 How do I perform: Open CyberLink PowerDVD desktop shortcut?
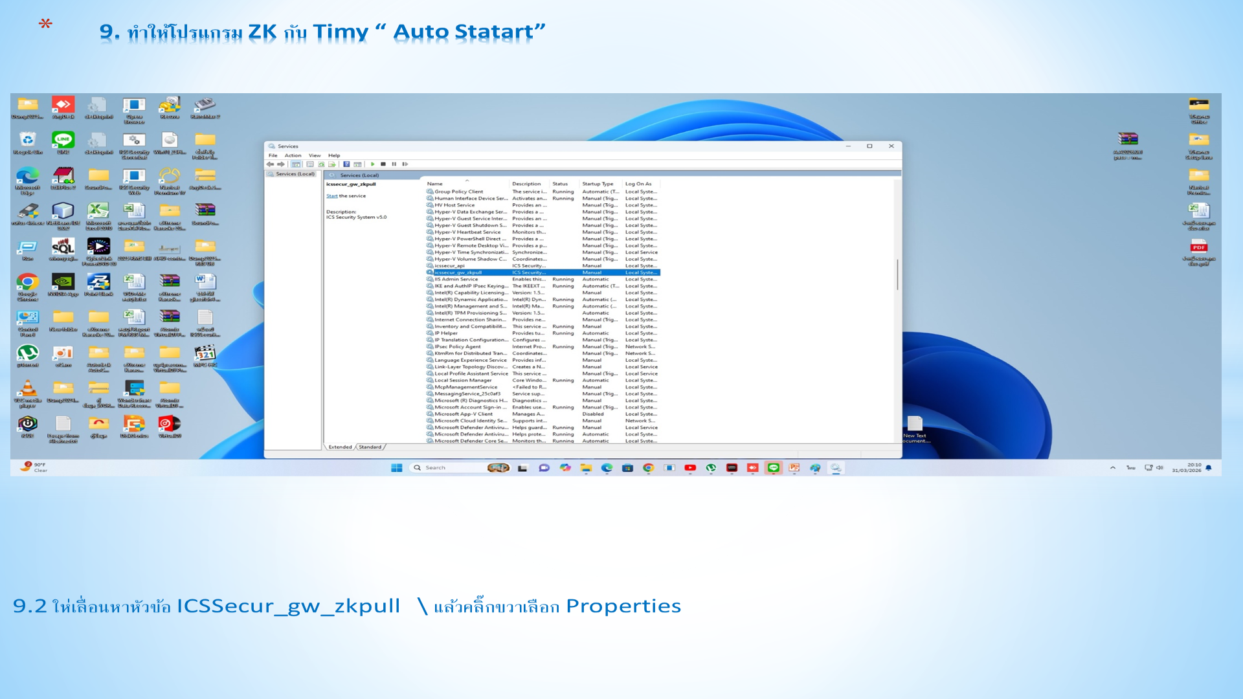coord(98,252)
